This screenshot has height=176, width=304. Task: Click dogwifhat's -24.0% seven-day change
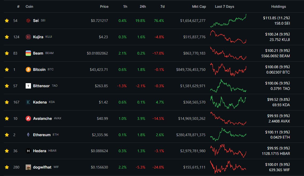[x=158, y=167]
